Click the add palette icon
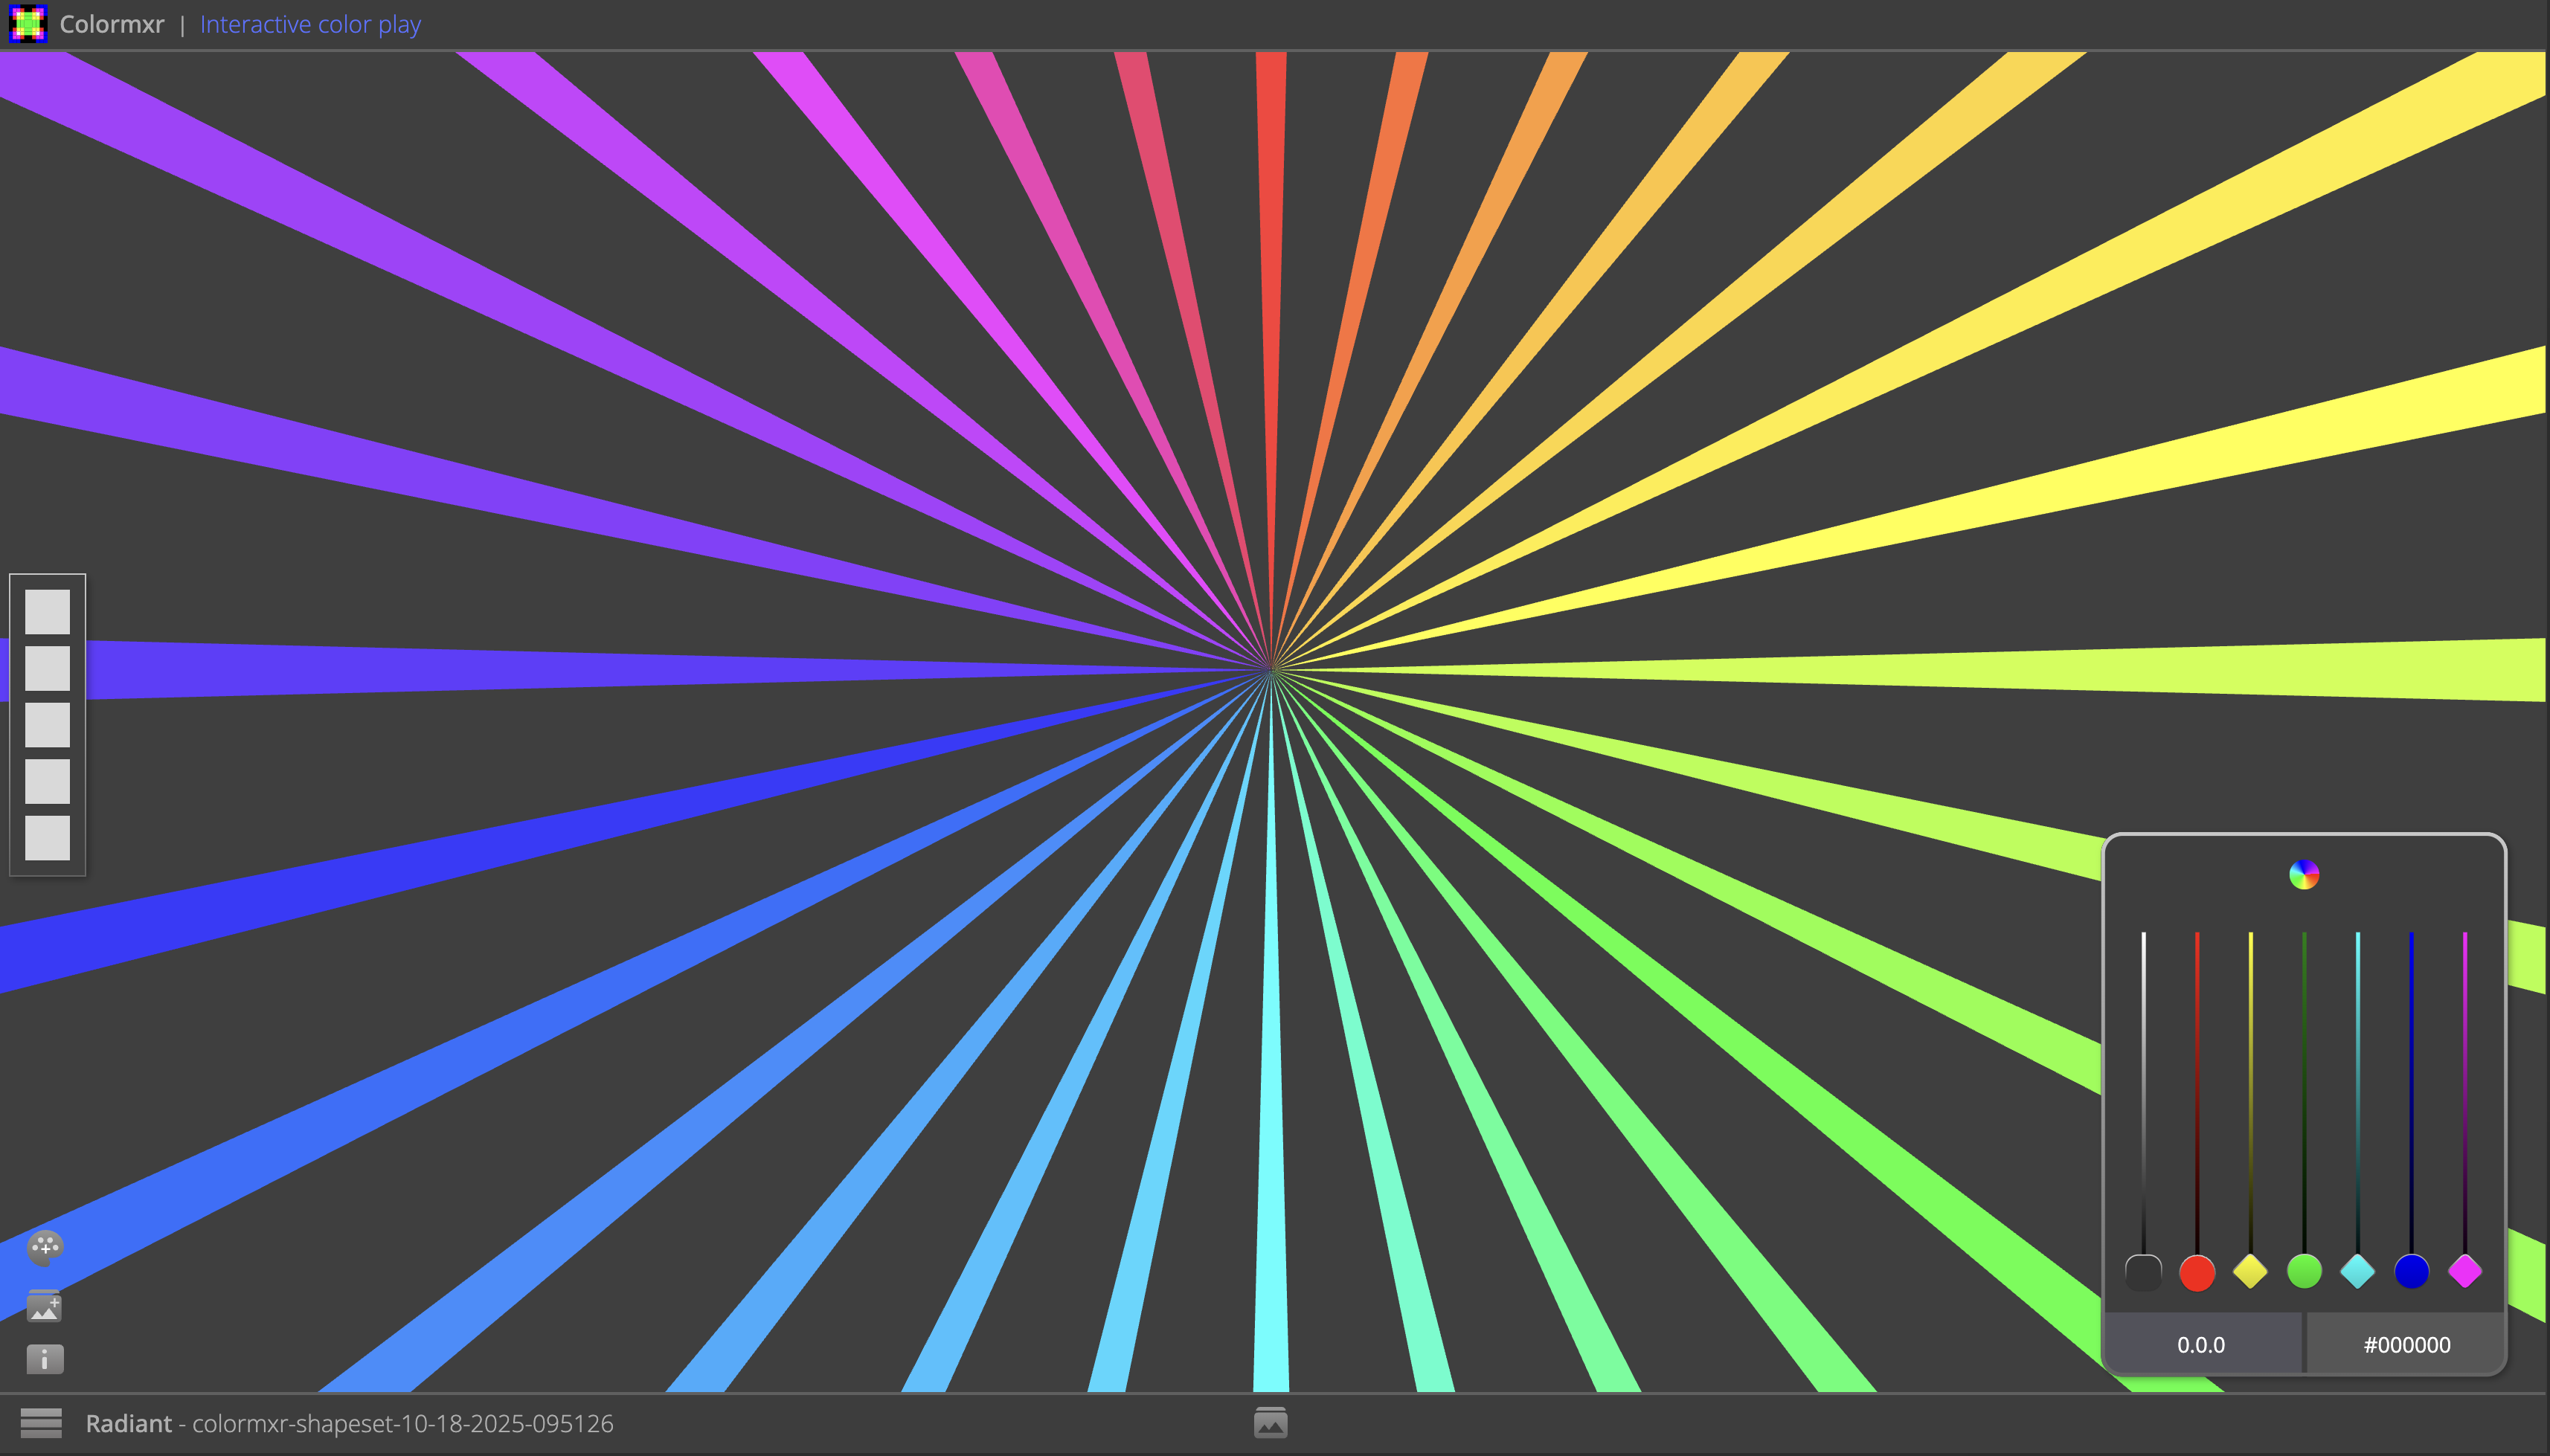This screenshot has width=2550, height=1456. coord(45,1248)
